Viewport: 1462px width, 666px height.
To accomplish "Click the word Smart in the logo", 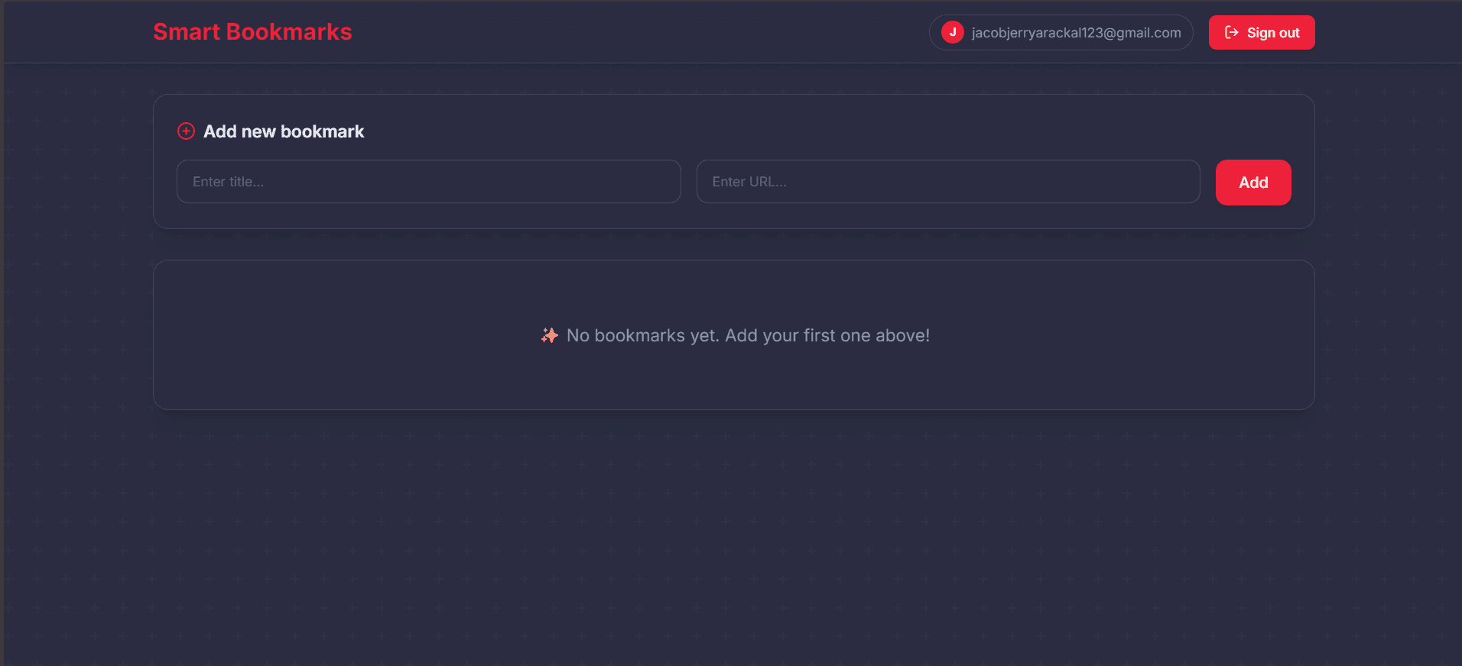I will pyautogui.click(x=187, y=32).
